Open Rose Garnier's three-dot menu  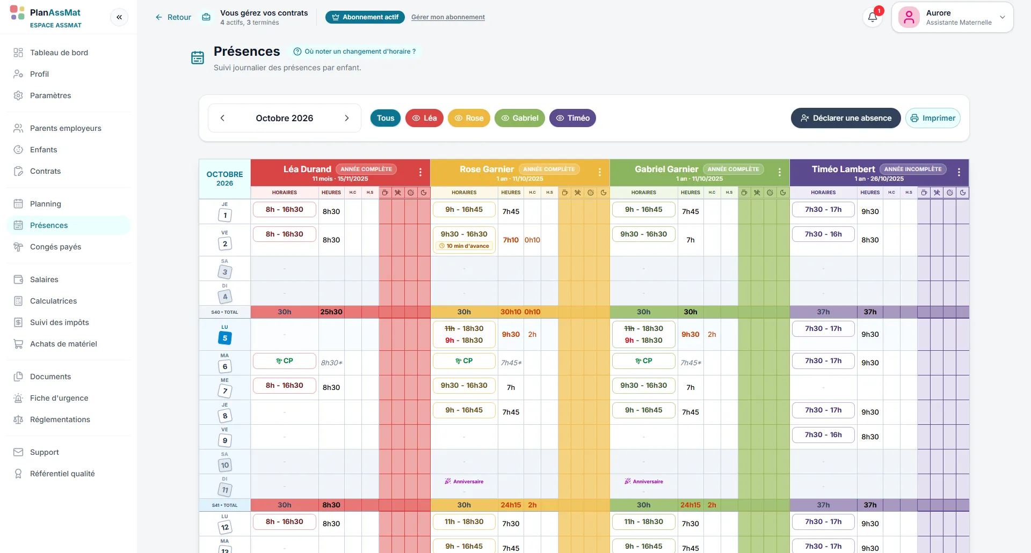(x=600, y=172)
